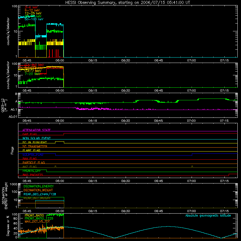The height and width of the screenshot is (241, 241).
Task: Select the FRONTS_OFF flag label
Action: tap(32, 171)
